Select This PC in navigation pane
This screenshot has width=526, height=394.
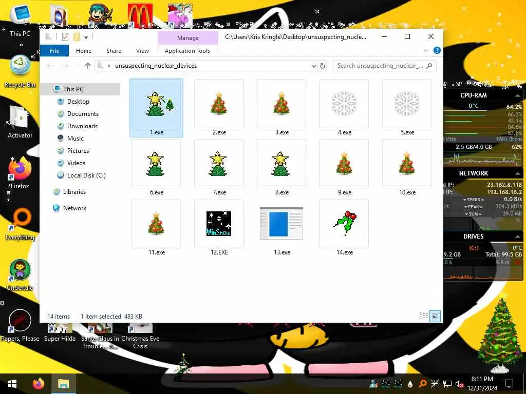80,89
